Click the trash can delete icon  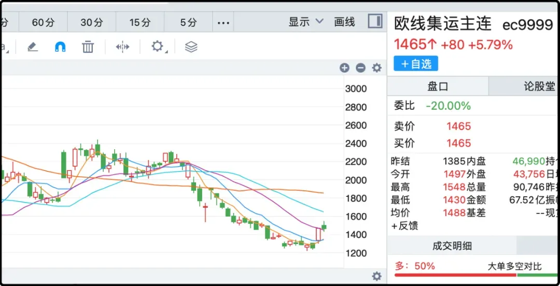[88, 47]
